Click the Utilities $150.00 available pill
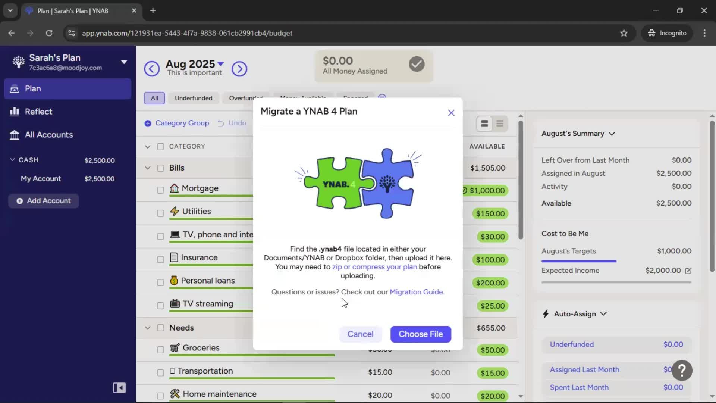Screen dimensions: 716x403 (490, 214)
